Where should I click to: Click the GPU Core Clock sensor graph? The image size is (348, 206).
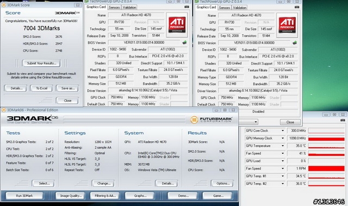coord(326,130)
